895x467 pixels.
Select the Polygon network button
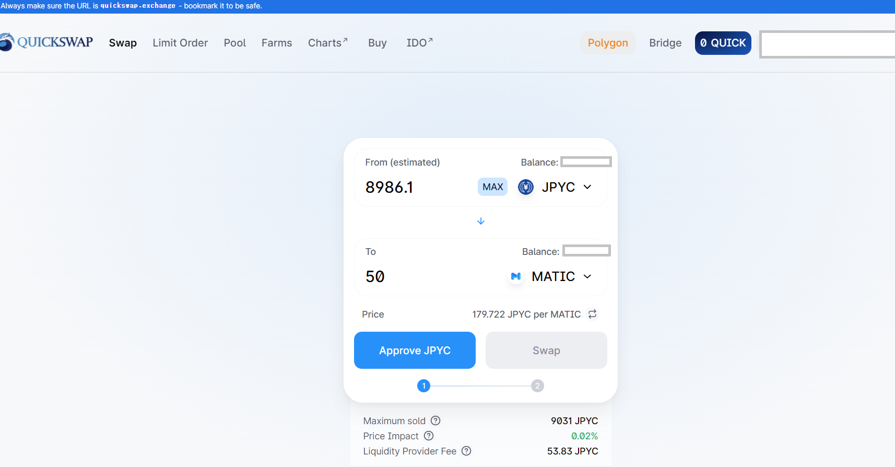pyautogui.click(x=608, y=43)
